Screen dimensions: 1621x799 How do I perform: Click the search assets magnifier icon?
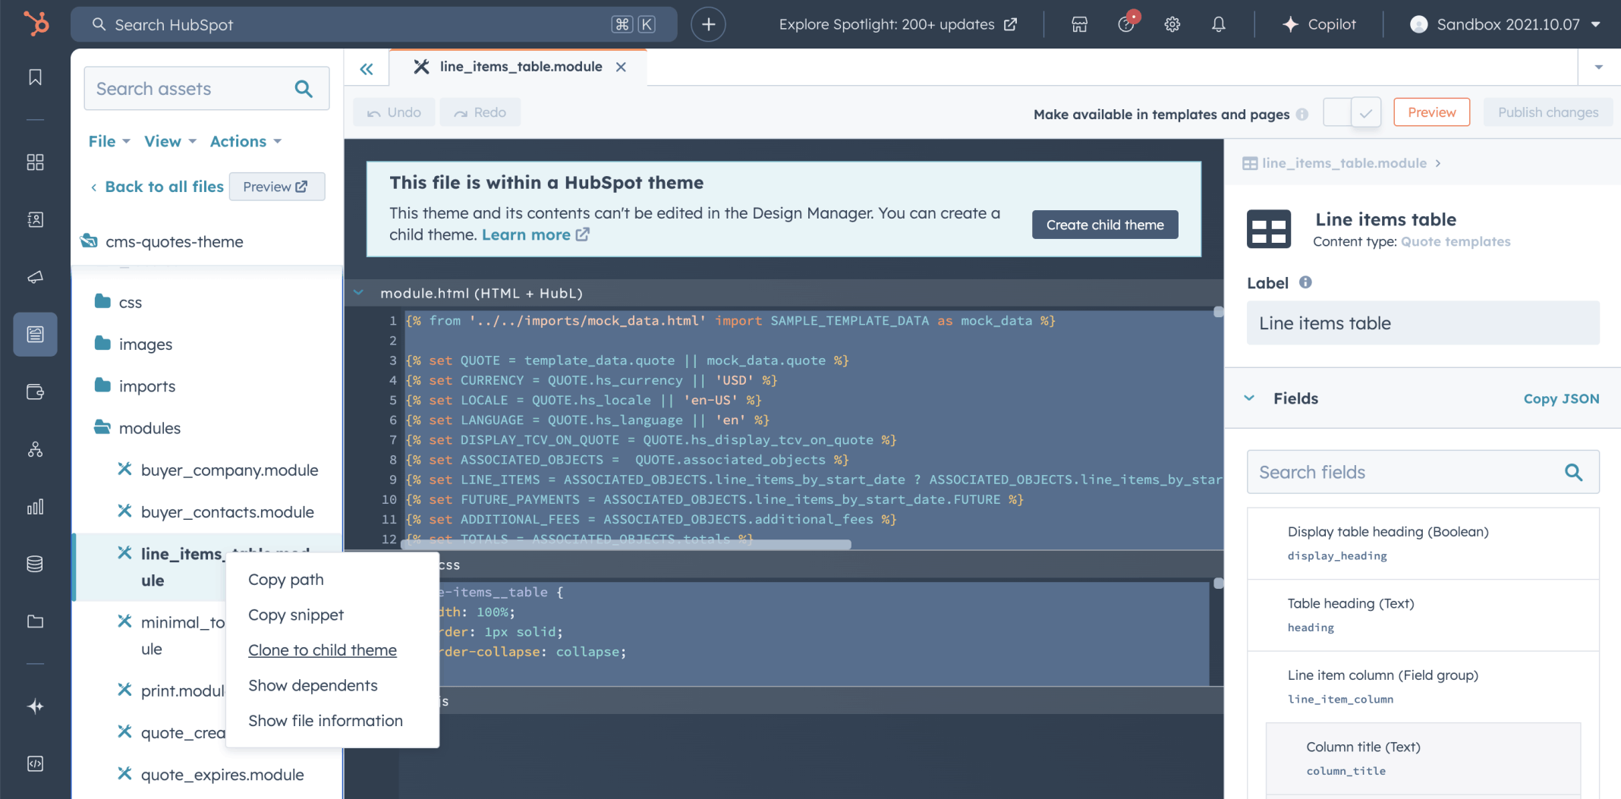pos(304,89)
